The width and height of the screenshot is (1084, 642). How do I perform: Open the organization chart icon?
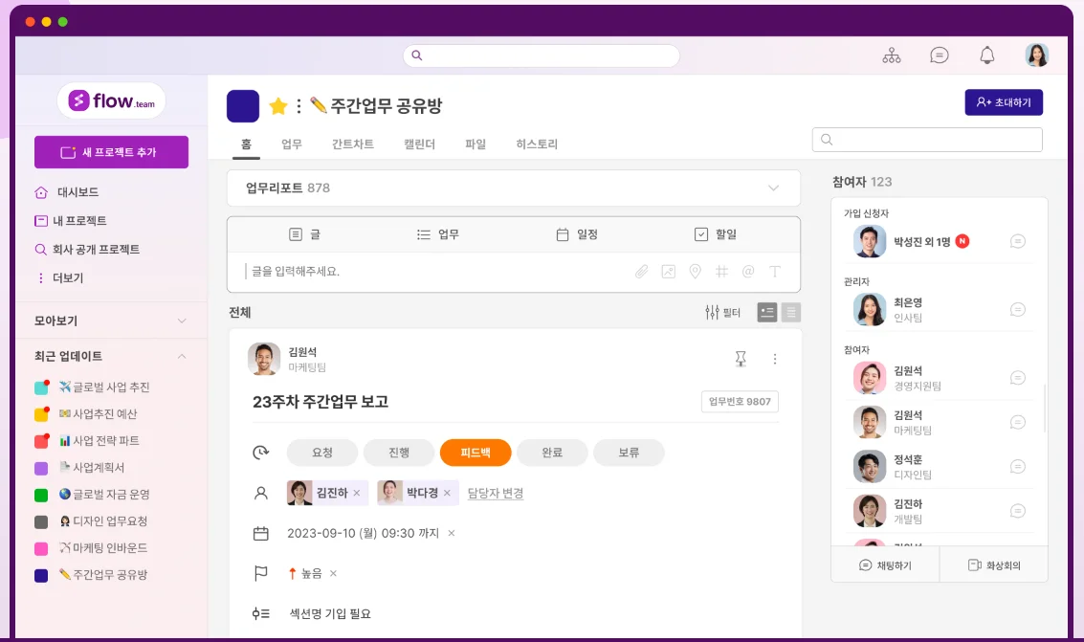coord(891,55)
